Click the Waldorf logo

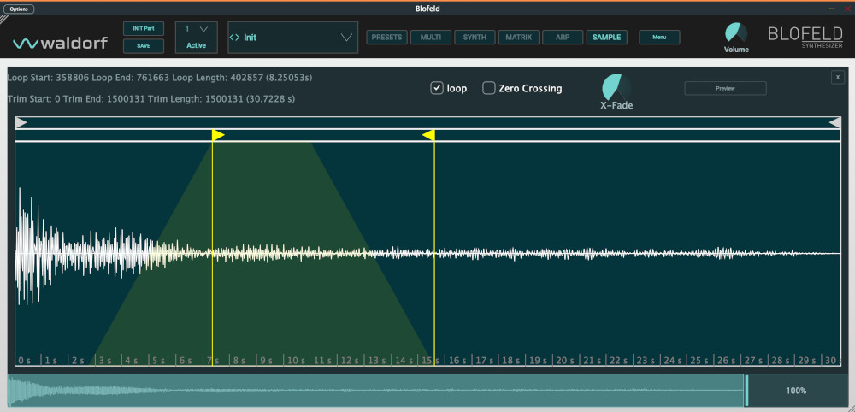point(60,43)
